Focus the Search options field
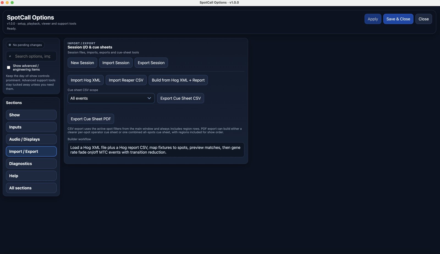 pyautogui.click(x=31, y=56)
